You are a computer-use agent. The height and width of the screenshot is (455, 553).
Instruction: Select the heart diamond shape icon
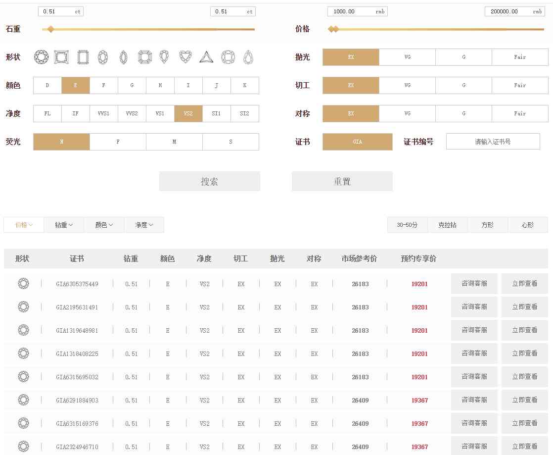point(185,57)
